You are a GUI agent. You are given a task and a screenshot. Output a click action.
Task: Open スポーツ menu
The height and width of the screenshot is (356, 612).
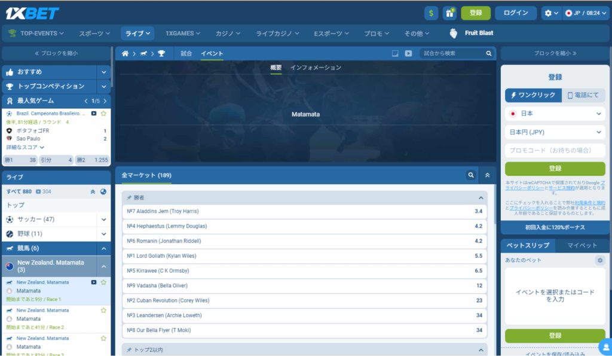pos(94,34)
